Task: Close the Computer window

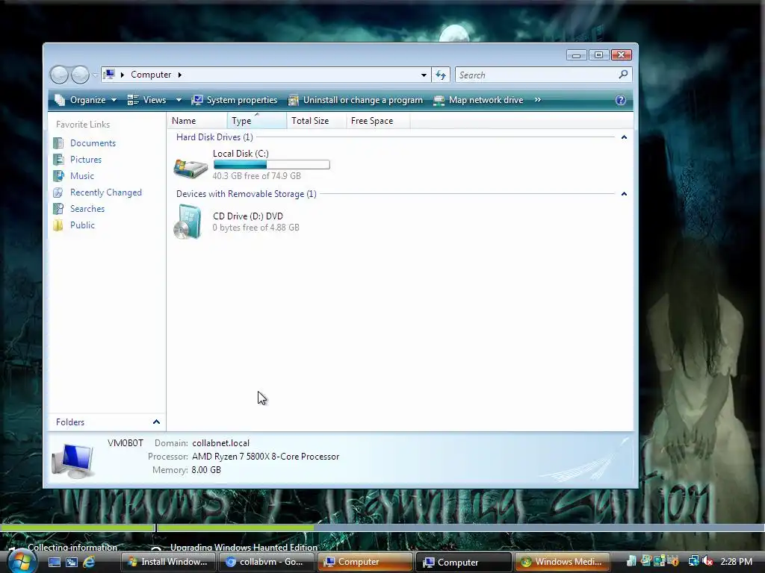Action: click(621, 55)
